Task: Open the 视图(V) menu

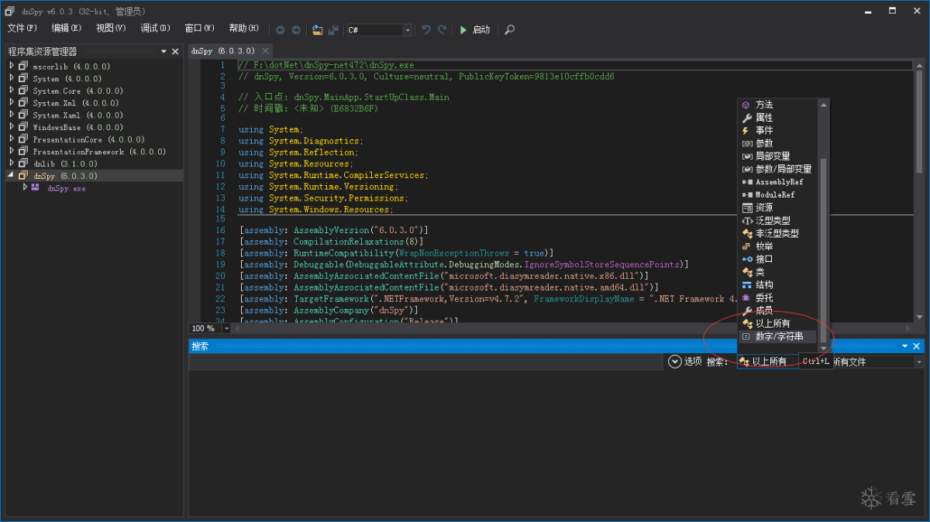Action: coord(111,29)
